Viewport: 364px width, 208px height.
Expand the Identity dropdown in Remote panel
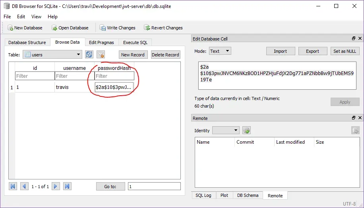pyautogui.click(x=226, y=131)
